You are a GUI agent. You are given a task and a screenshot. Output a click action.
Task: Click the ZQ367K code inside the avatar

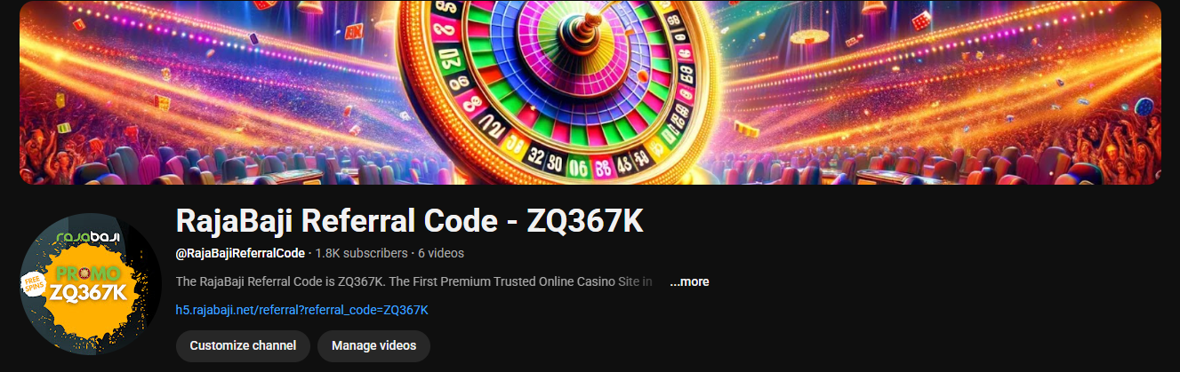pos(89,294)
